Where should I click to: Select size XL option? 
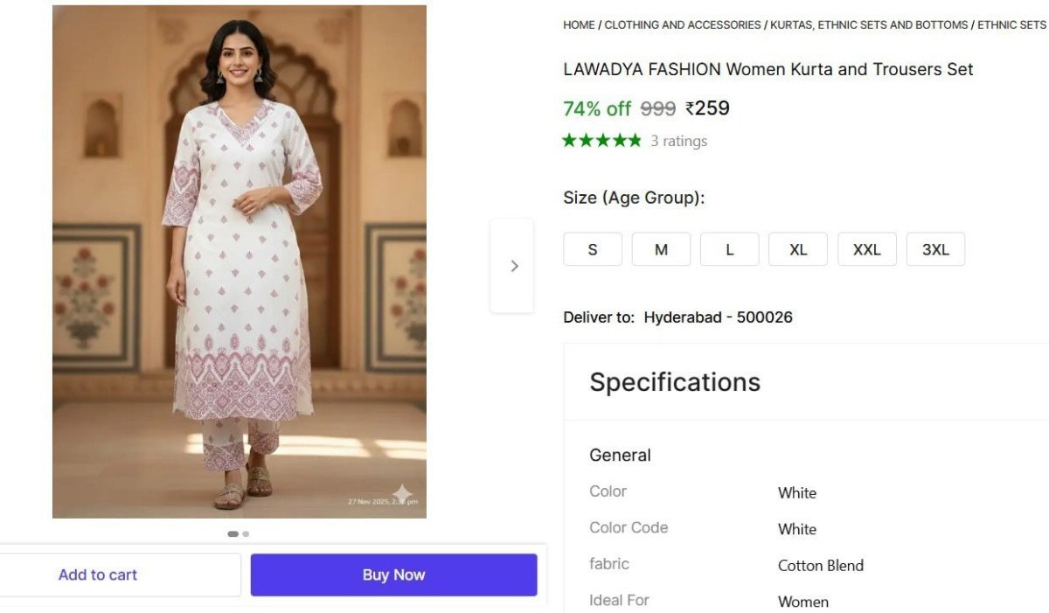pyautogui.click(x=798, y=249)
